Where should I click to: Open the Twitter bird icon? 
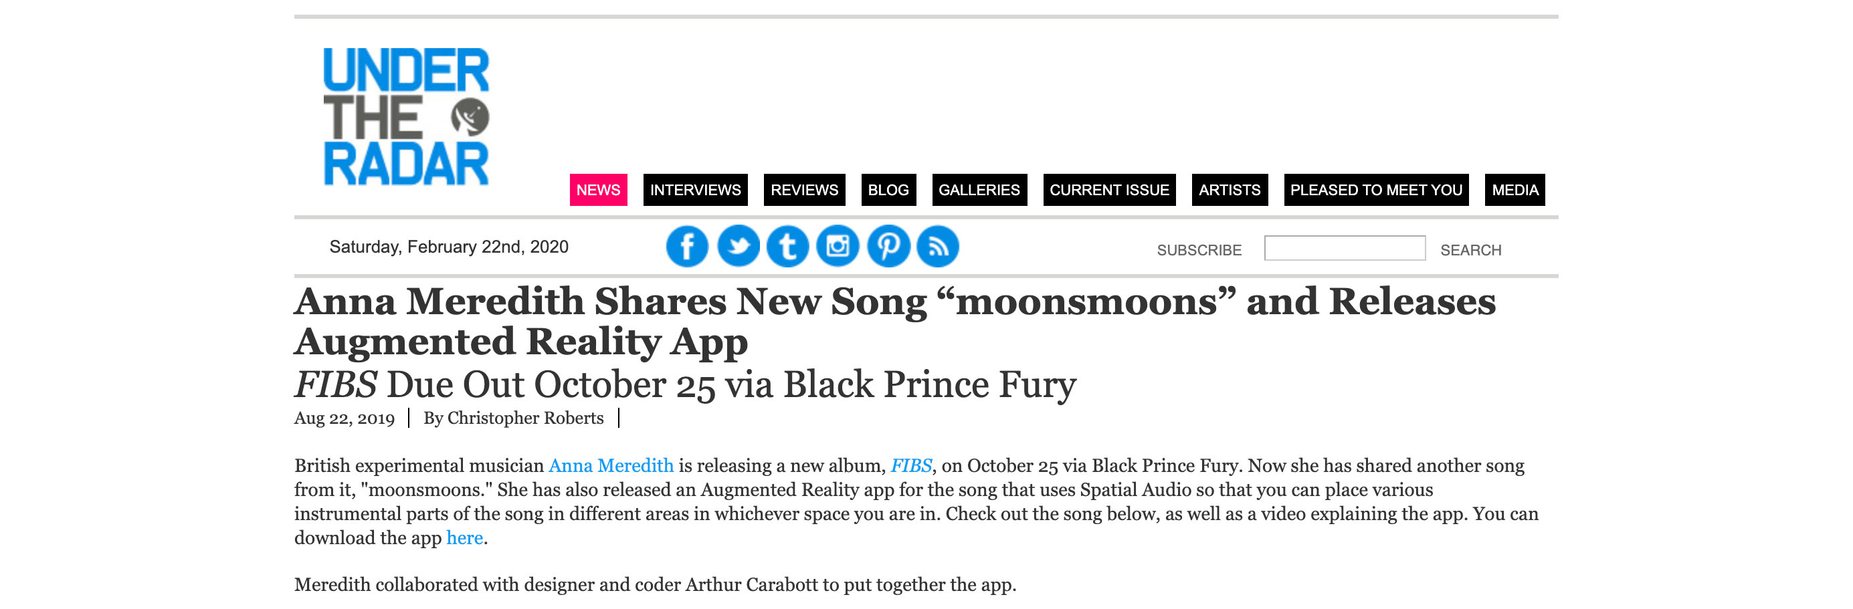[738, 247]
